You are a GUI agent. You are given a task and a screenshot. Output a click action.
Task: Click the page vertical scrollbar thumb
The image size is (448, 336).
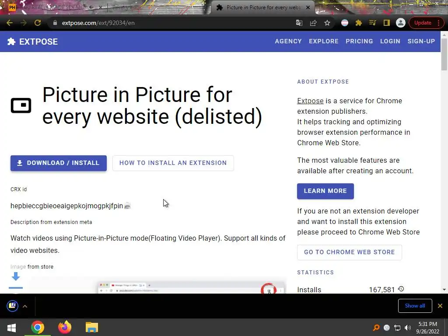click(x=444, y=54)
